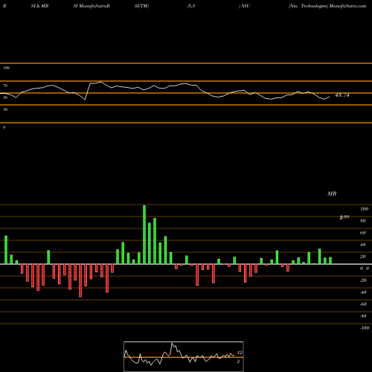The height and width of the screenshot is (372, 372).
Task: Click the end point of the RSI line
Action: click(330, 97)
